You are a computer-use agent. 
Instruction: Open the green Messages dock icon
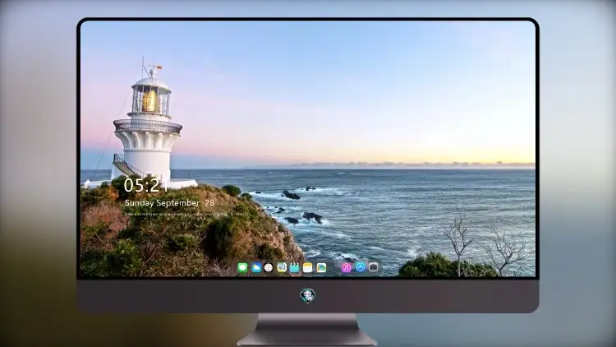(x=242, y=268)
